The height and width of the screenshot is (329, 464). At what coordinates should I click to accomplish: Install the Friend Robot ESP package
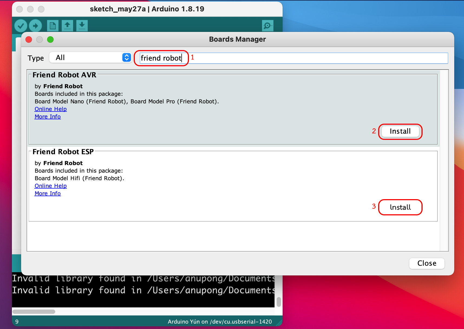(x=400, y=207)
